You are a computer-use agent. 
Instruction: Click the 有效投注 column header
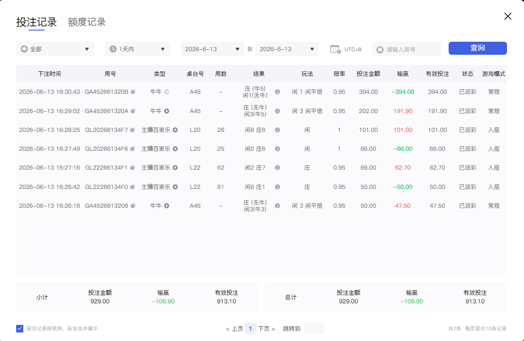pyautogui.click(x=437, y=74)
